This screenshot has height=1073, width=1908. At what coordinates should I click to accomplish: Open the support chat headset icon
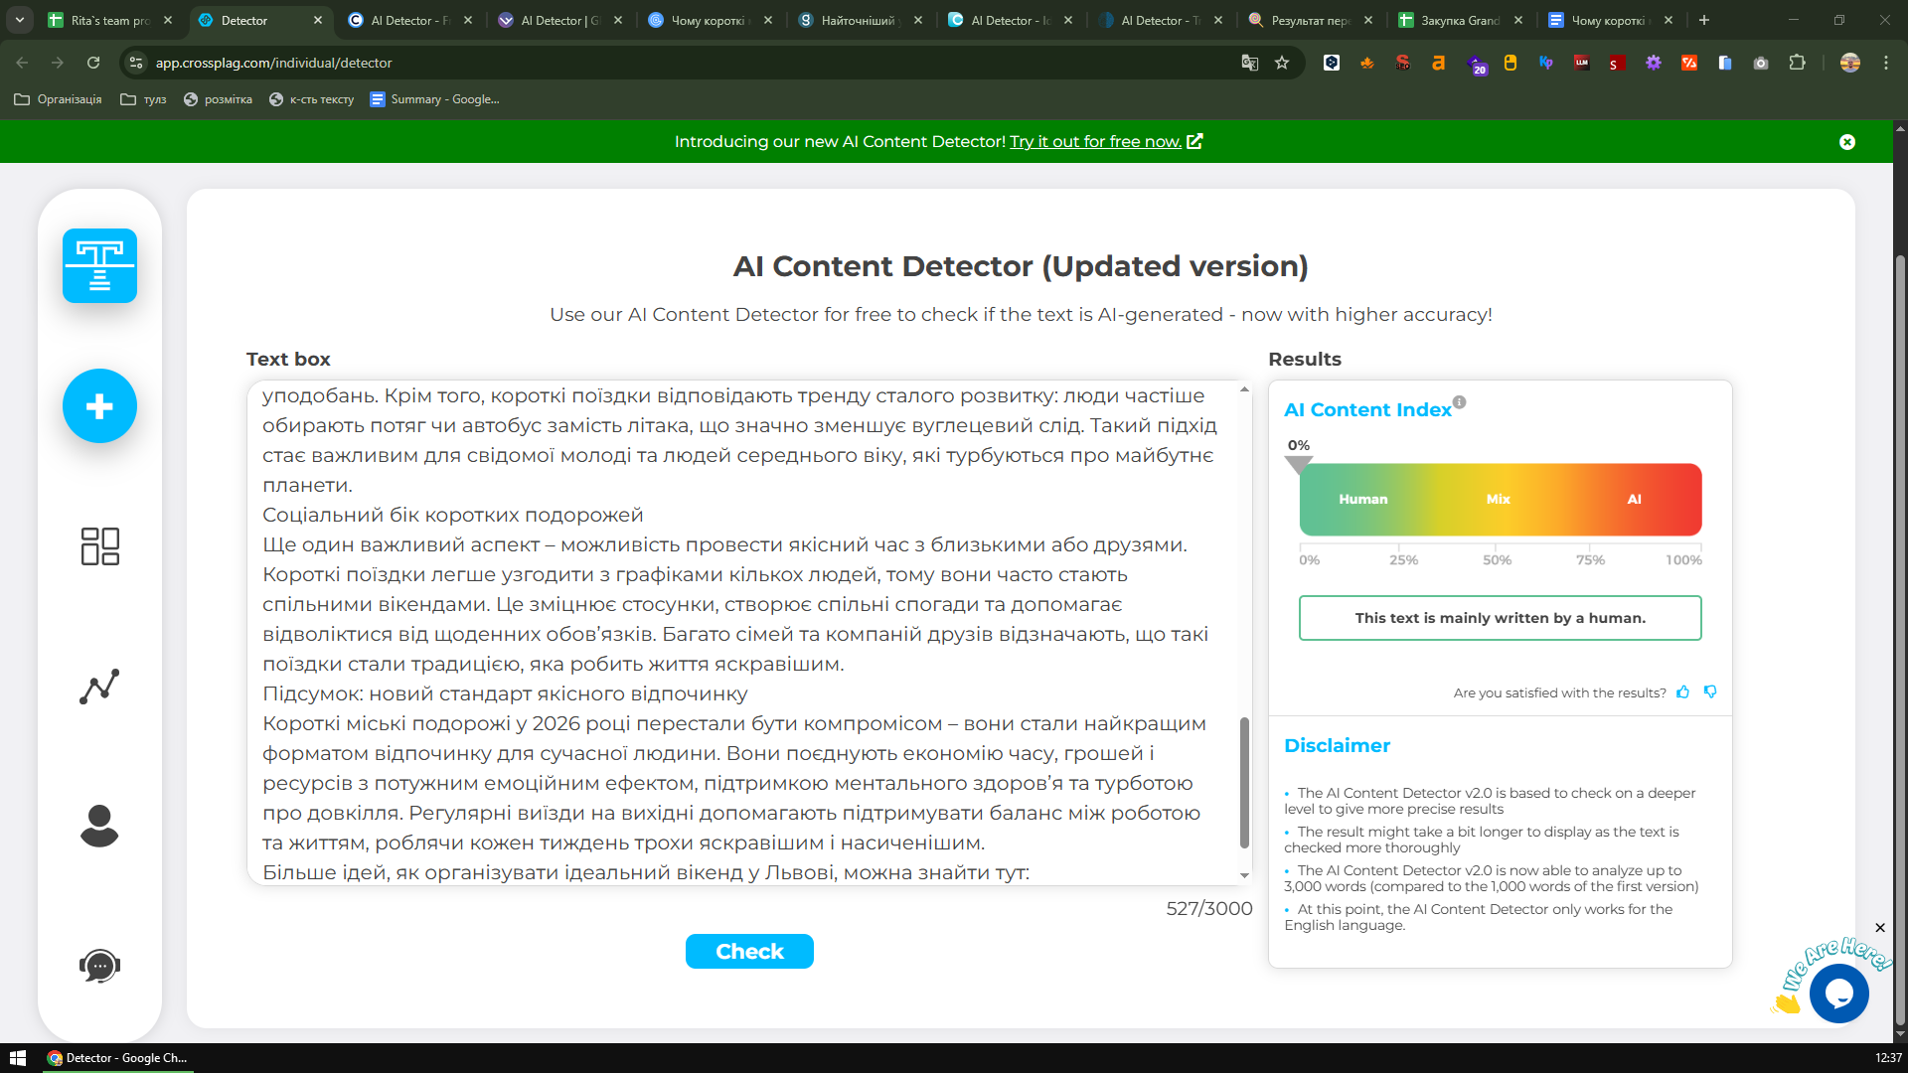click(x=99, y=966)
